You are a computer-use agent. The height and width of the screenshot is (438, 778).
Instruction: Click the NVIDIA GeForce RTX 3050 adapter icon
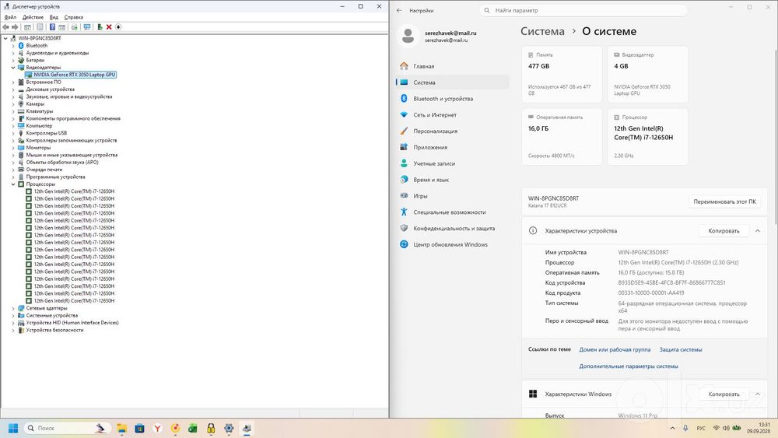click(x=29, y=75)
